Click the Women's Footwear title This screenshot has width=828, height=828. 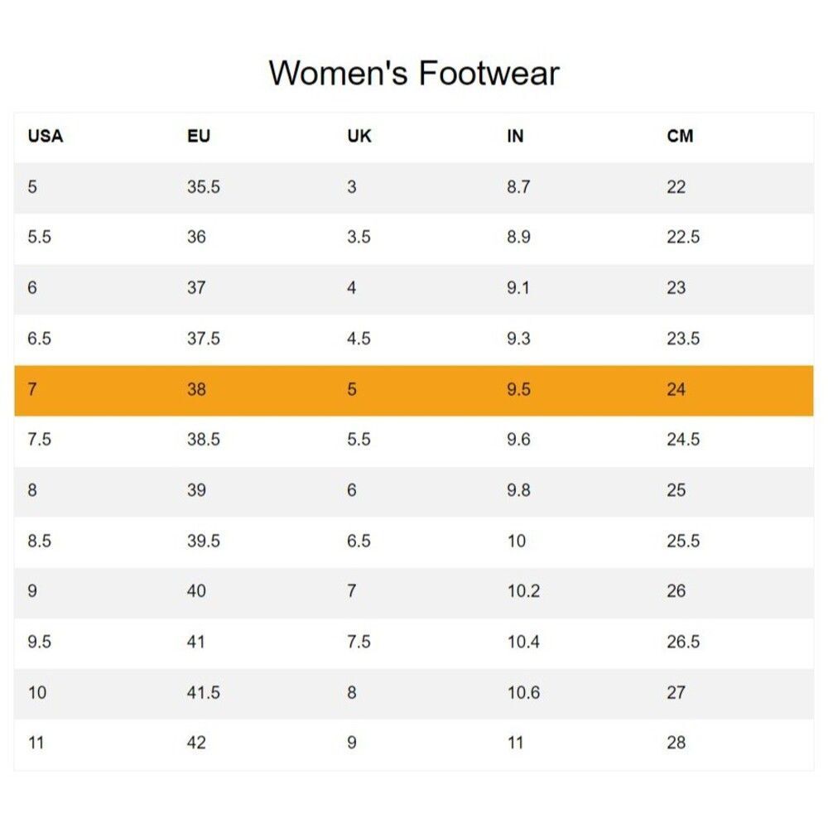click(414, 73)
